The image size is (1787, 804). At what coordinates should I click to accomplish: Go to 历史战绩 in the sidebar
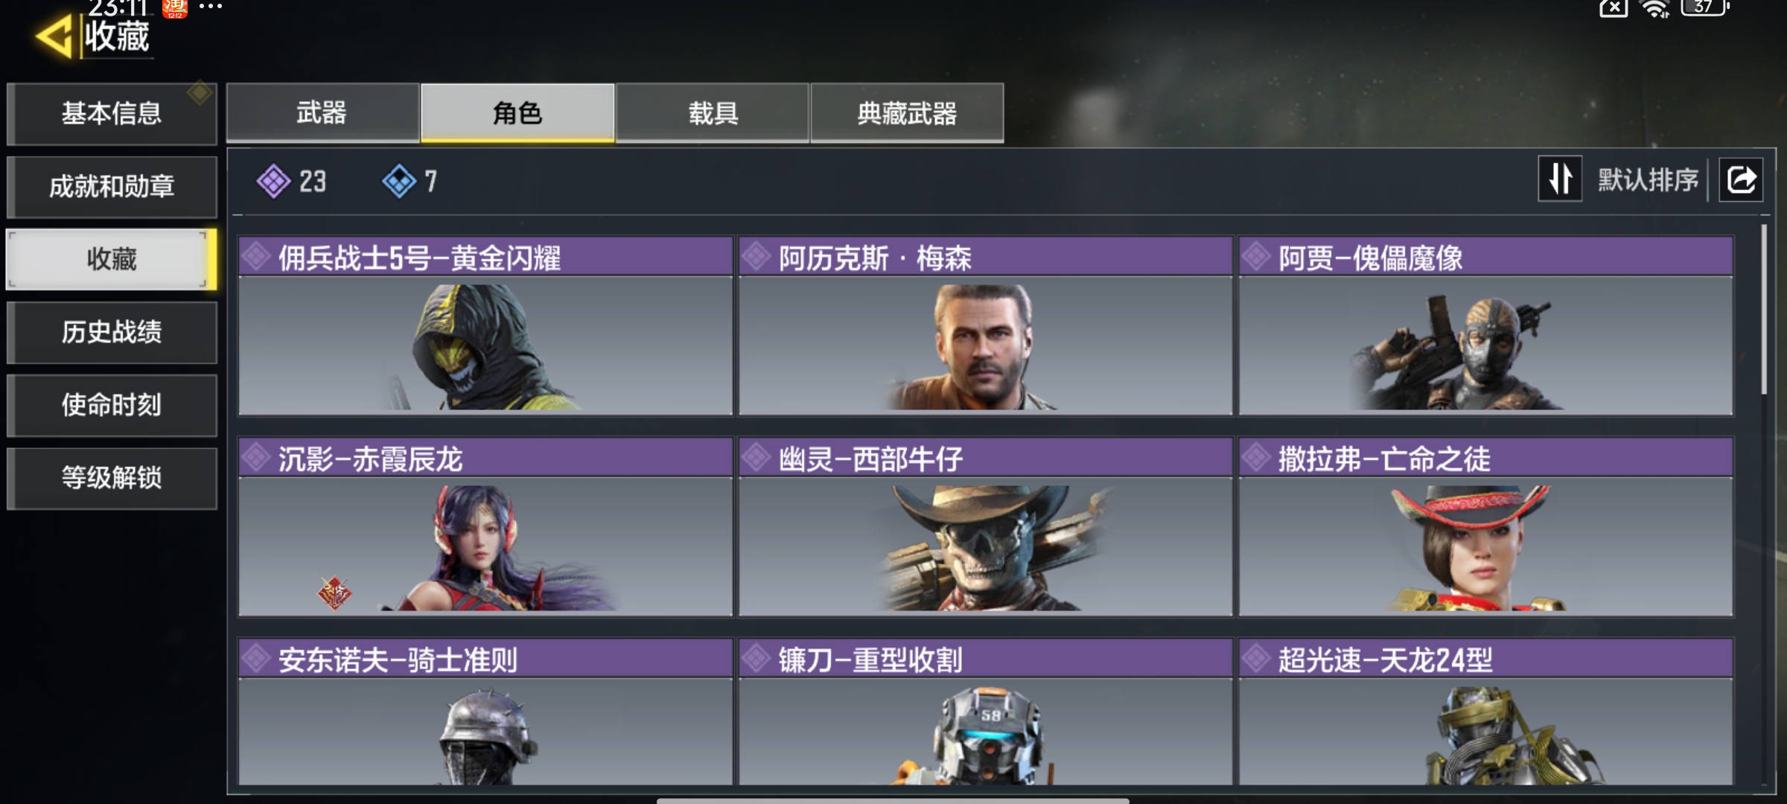(x=112, y=332)
